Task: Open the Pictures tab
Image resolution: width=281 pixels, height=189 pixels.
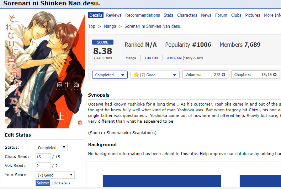Action: pyautogui.click(x=253, y=15)
